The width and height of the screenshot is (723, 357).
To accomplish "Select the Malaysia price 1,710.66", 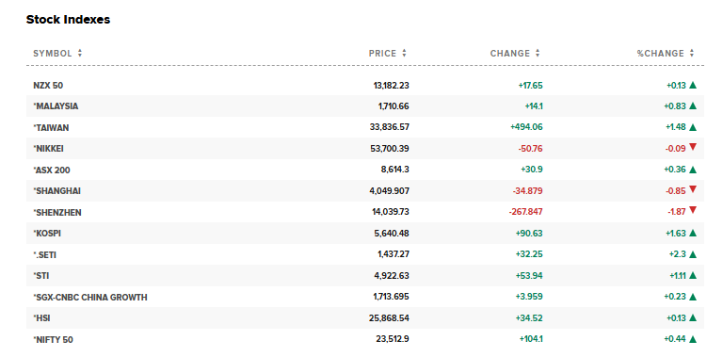I will (x=394, y=106).
